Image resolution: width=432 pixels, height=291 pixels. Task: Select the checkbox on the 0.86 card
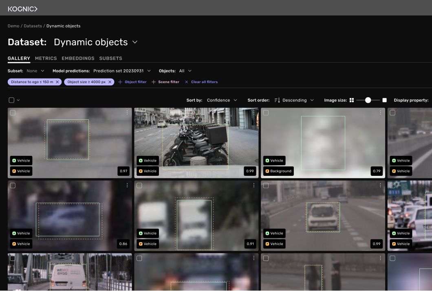13,186
